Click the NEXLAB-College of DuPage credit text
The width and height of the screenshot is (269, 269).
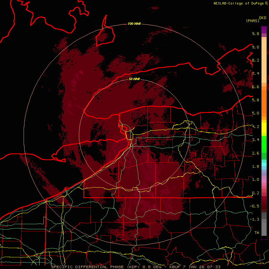point(239,3)
